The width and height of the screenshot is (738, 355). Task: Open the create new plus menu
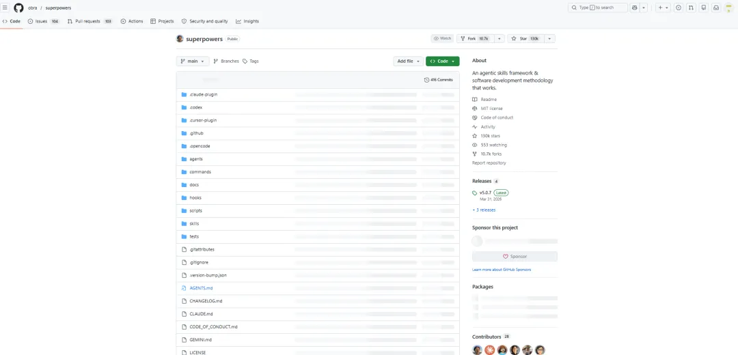click(663, 8)
